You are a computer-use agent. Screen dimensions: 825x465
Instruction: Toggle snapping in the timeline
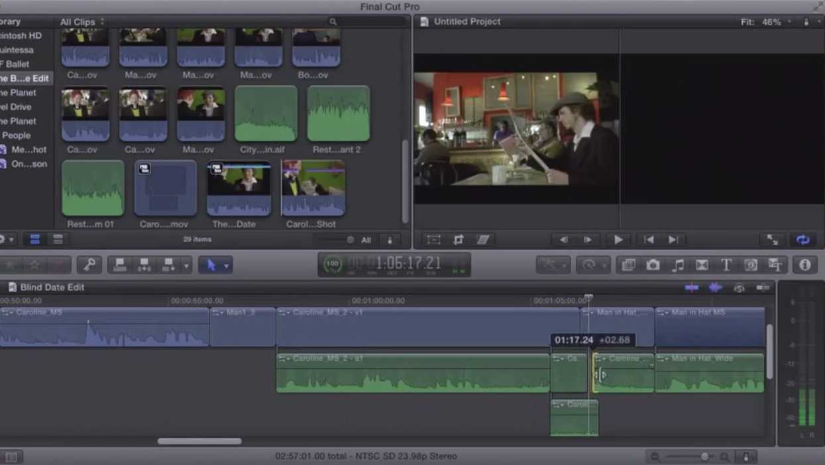tap(763, 287)
